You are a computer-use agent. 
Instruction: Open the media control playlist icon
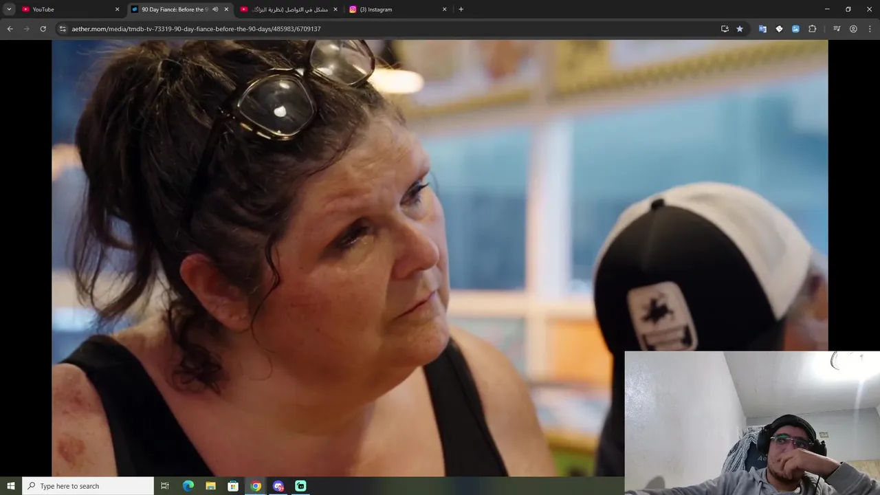[837, 29]
